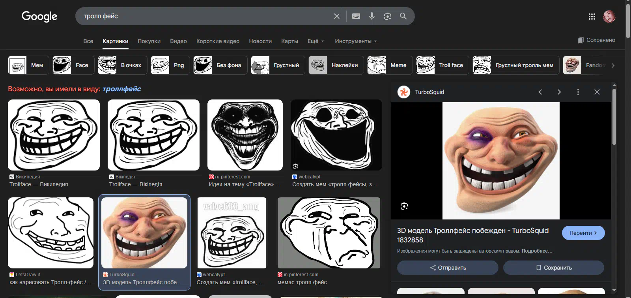Start voice search with microphone icon
Screen dimensions: 631x298
pos(372,16)
